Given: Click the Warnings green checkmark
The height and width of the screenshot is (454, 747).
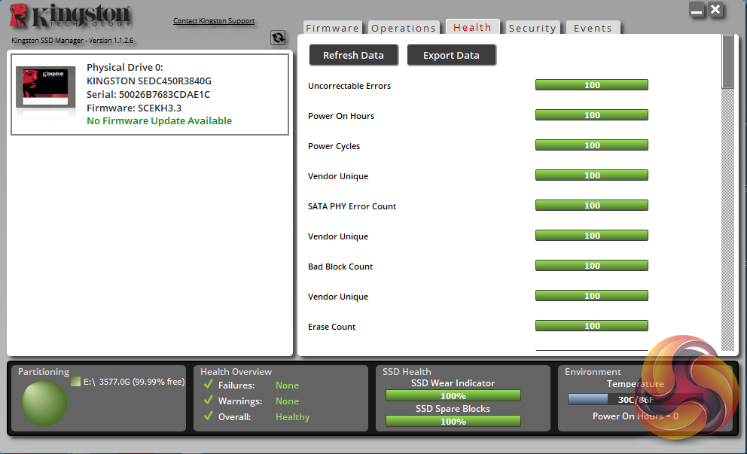Looking at the screenshot, I should click(208, 401).
